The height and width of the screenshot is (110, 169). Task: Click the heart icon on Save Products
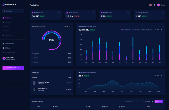[x=32, y=13]
